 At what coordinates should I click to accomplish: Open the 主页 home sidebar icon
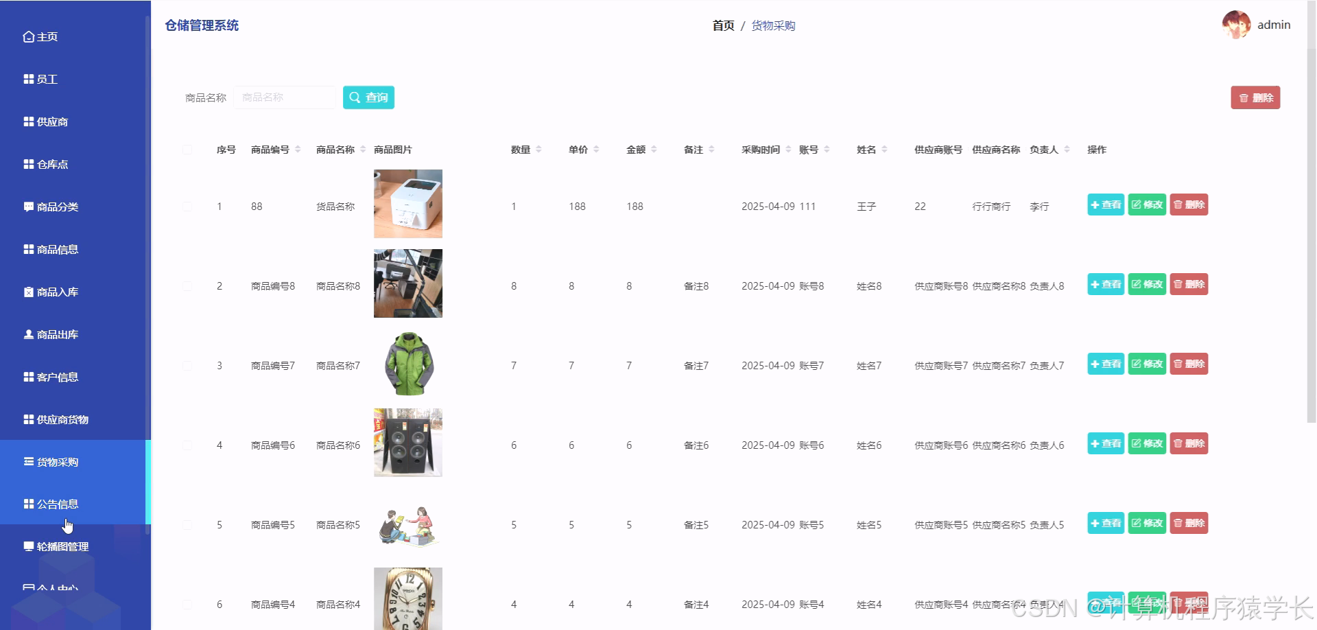[x=27, y=36]
